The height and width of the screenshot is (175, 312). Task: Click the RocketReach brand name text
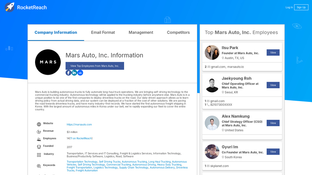click(32, 7)
